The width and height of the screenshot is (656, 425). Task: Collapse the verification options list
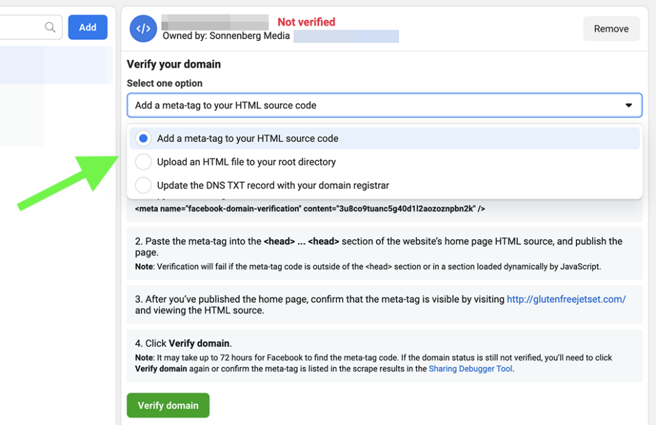click(628, 105)
